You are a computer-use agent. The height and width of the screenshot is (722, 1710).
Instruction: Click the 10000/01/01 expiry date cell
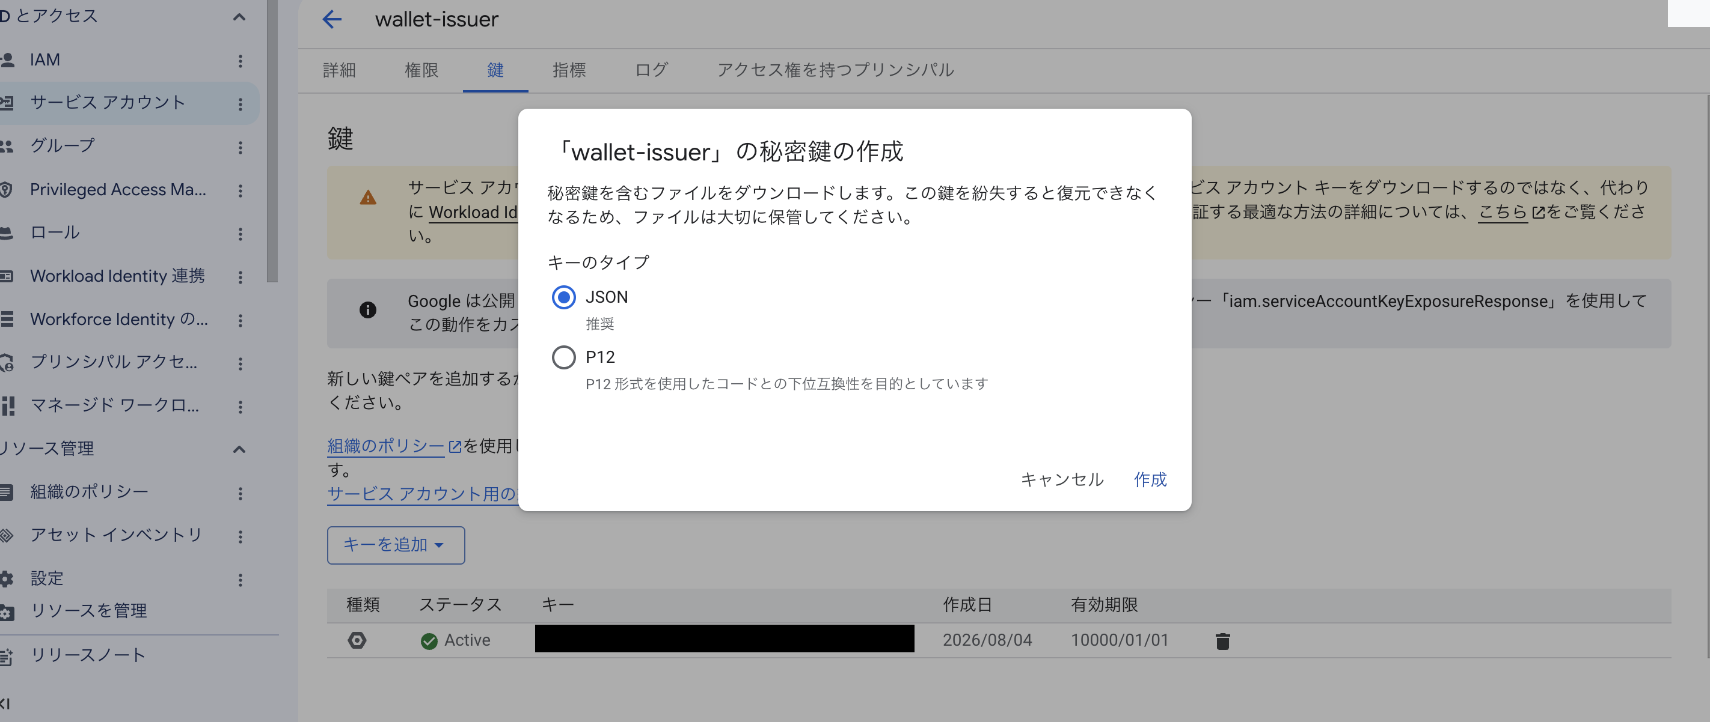click(1119, 640)
